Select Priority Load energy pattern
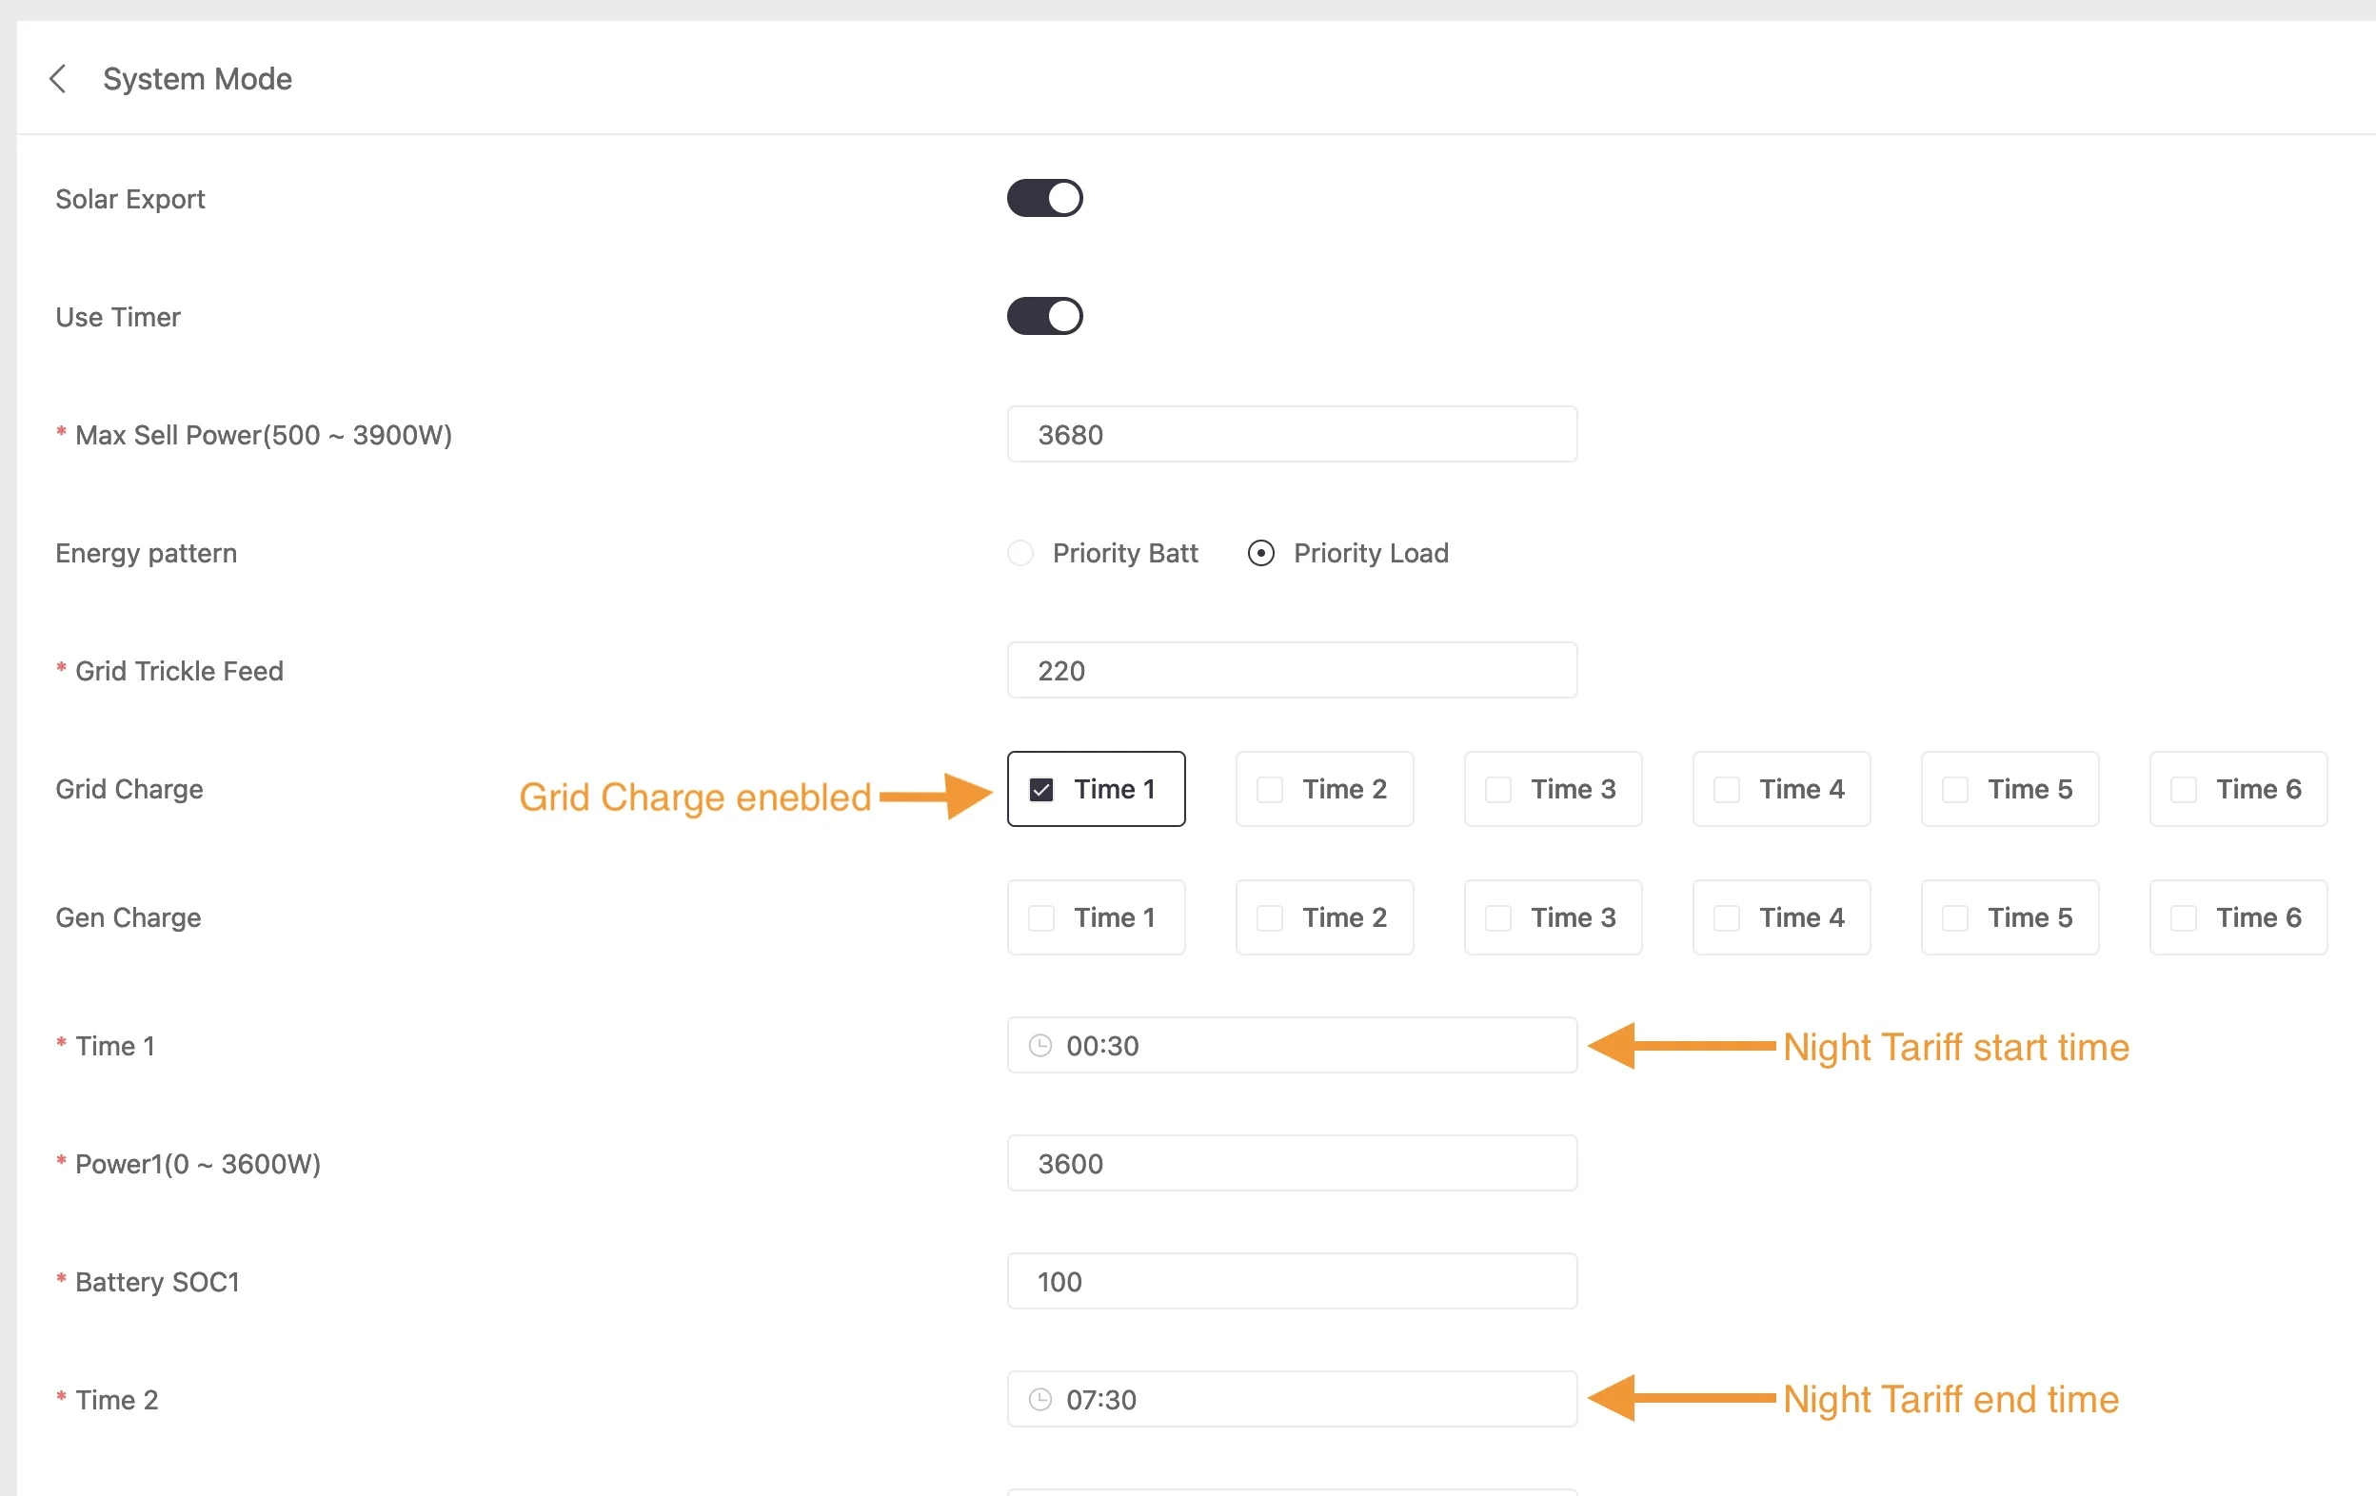Viewport: 2376px width, 1496px height. click(1261, 553)
